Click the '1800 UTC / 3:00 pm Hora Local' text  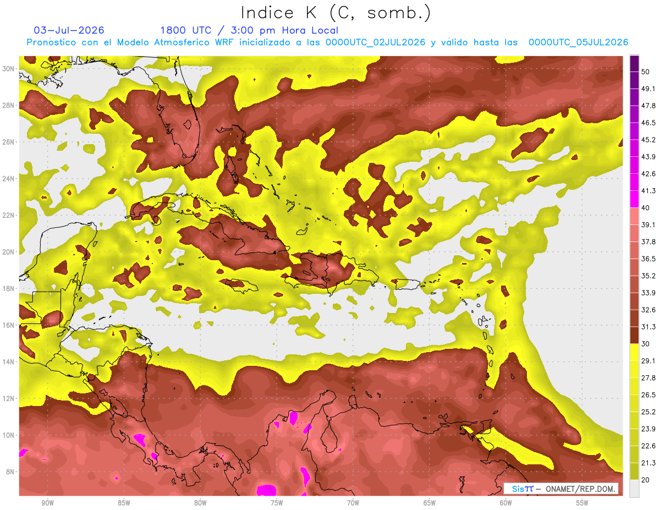(x=249, y=30)
